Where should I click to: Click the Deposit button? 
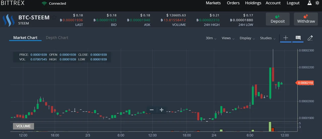[278, 19]
